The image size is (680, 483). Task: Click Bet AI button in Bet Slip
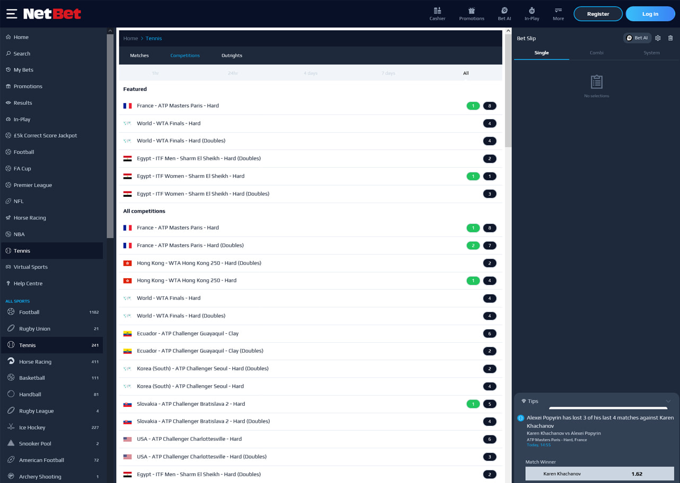pos(638,38)
